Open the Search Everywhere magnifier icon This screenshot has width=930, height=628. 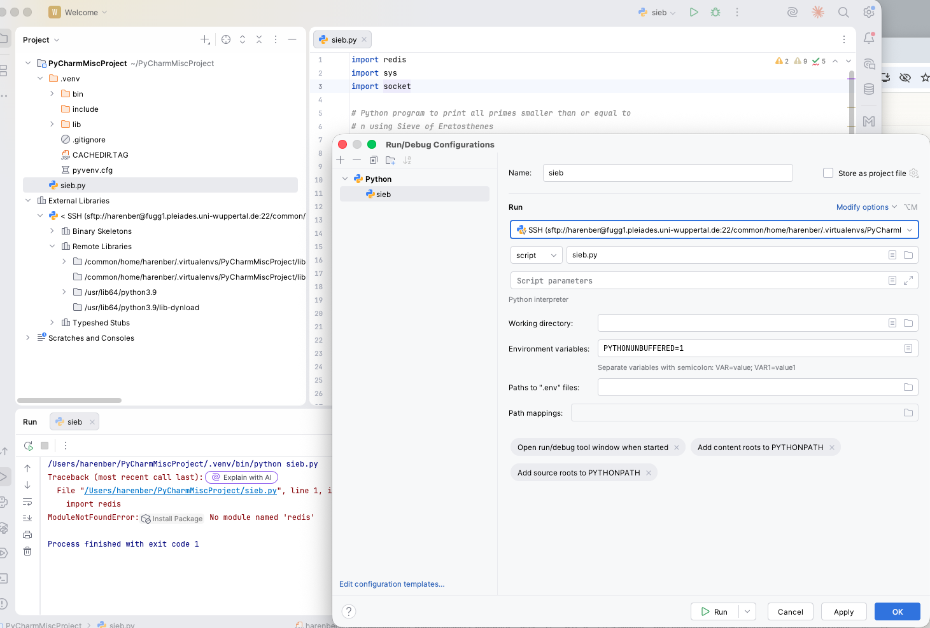(843, 12)
